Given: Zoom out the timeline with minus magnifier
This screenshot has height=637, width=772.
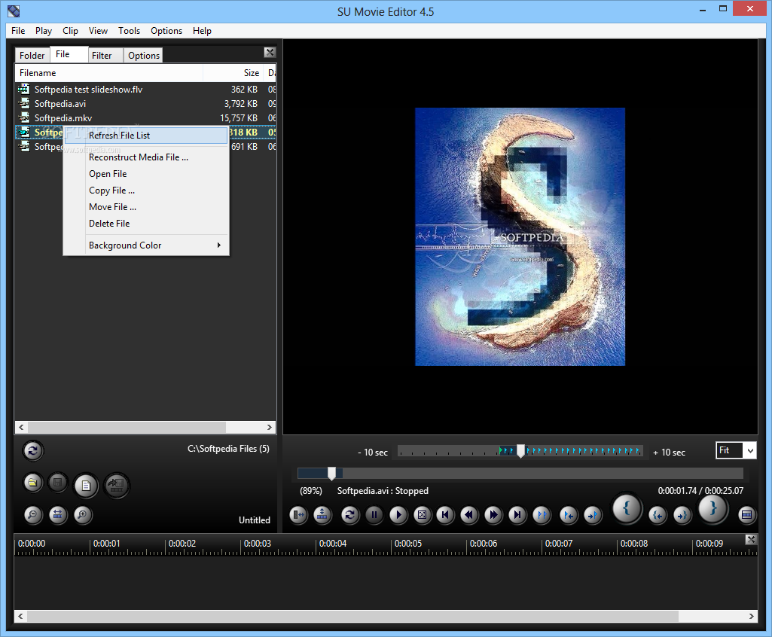Looking at the screenshot, I should click(33, 515).
